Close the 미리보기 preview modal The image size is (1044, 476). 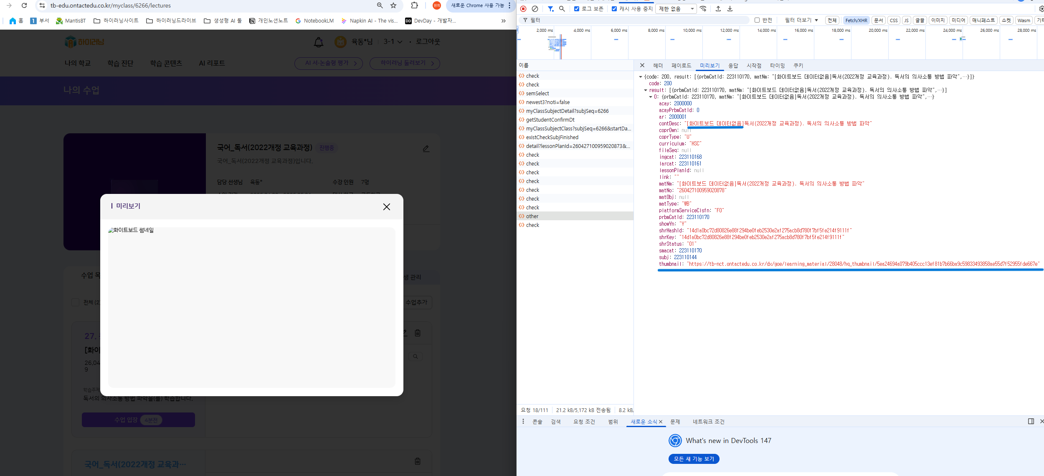coord(386,207)
